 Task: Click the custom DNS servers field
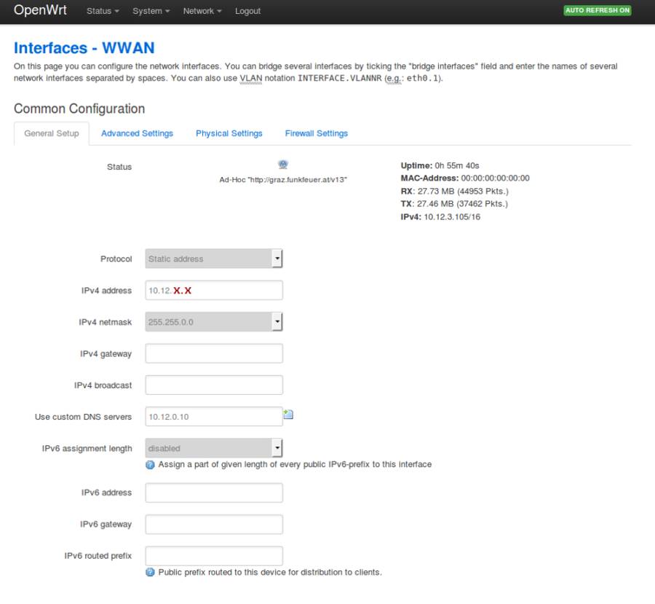pos(214,417)
